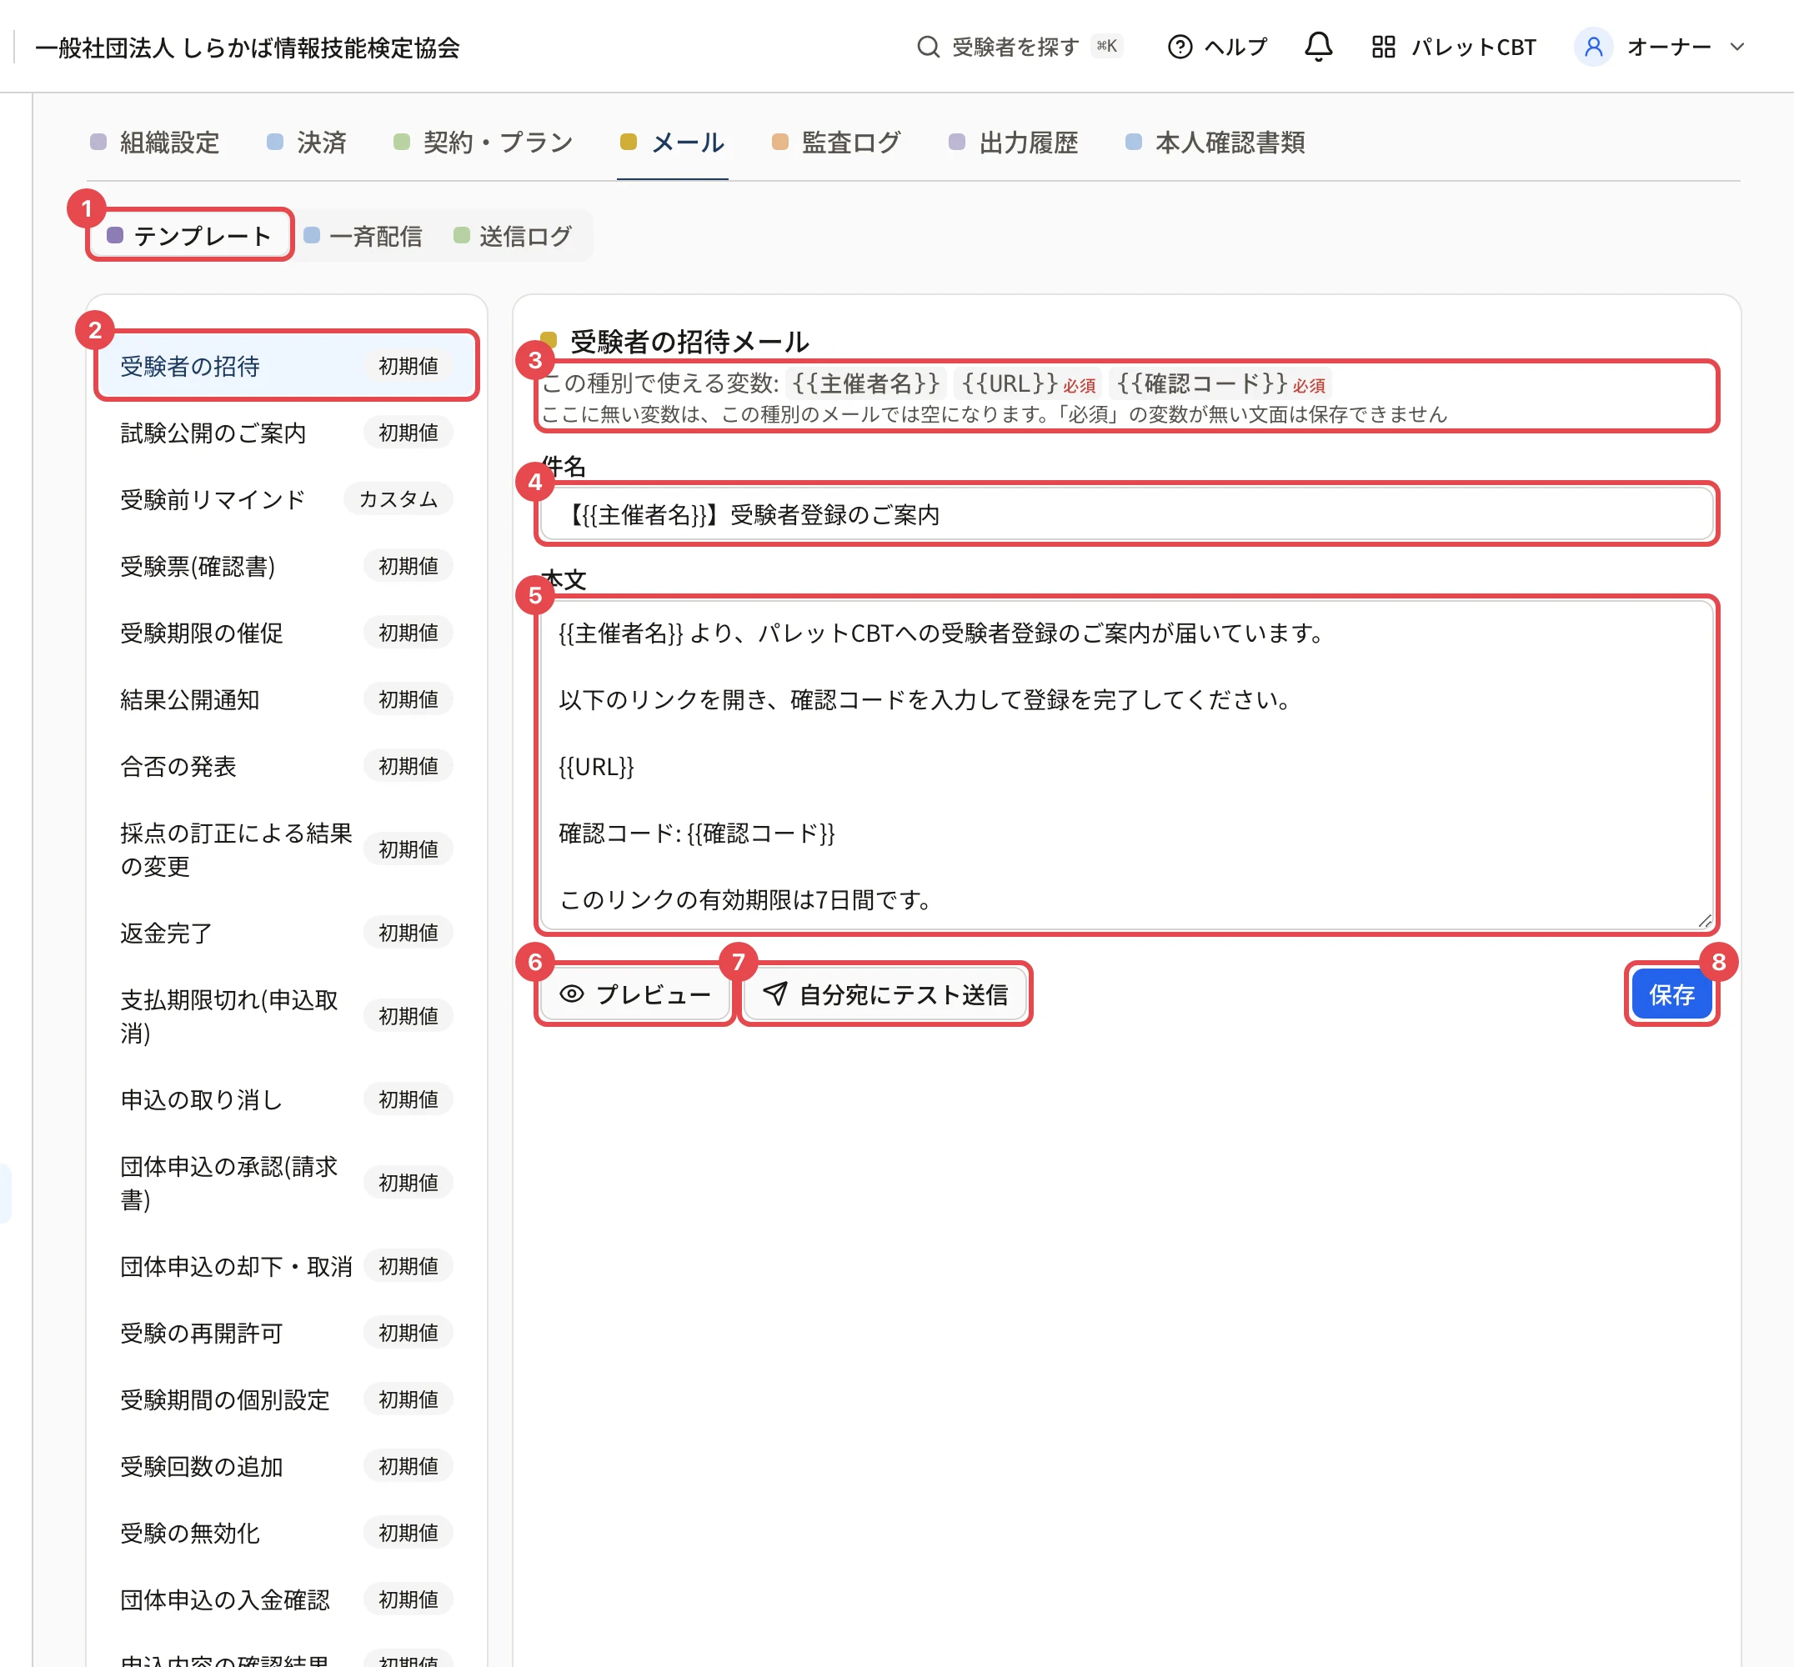Switch to 決済 tab
Viewport: 1794px width, 1667px height.
tap(307, 143)
